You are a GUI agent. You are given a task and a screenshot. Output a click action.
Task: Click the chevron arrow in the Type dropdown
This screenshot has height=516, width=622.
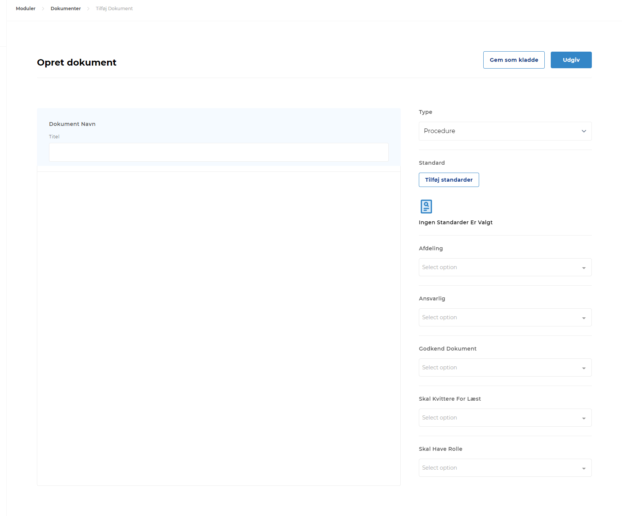584,131
